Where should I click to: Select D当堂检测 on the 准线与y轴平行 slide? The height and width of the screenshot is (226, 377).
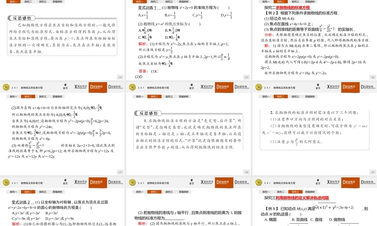[x=242, y=182]
